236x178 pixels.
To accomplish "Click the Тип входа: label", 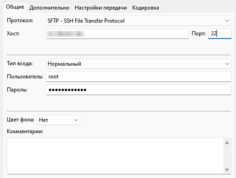I will (19, 64).
